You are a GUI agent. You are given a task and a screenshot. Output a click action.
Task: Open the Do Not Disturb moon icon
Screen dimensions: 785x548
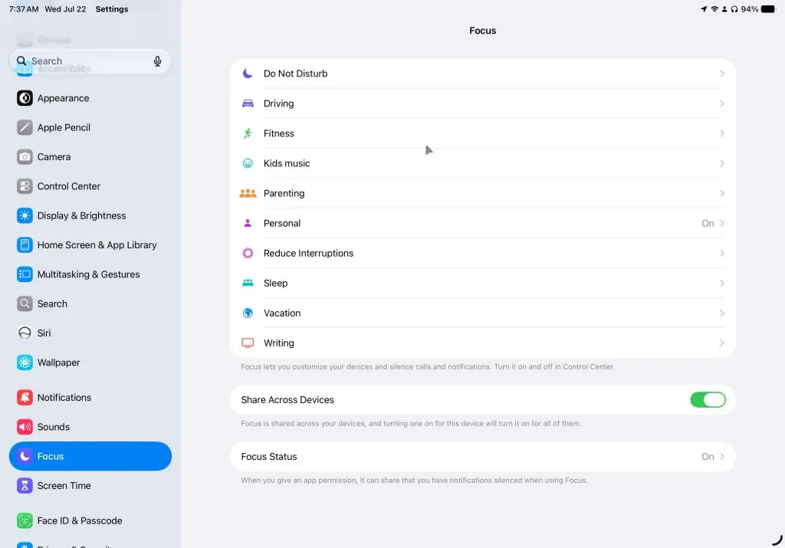(248, 74)
